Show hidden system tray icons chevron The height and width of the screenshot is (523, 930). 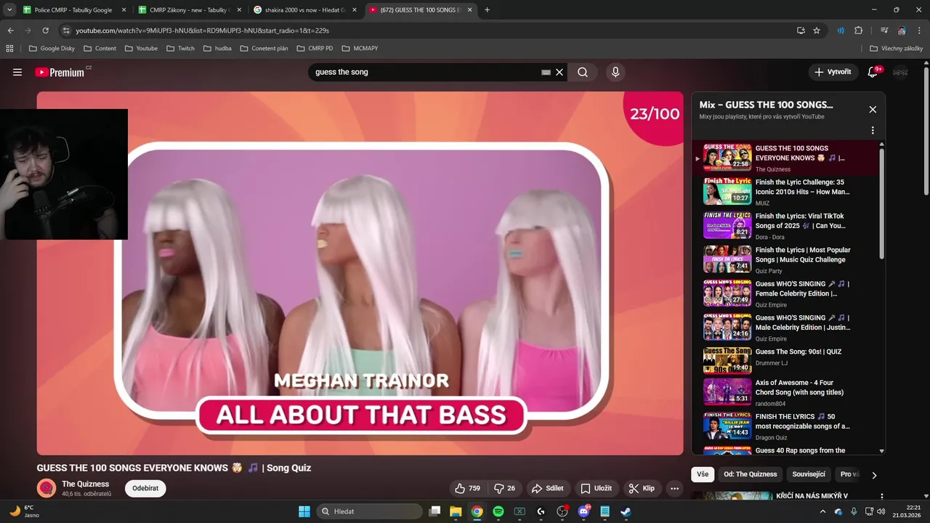pyautogui.click(x=822, y=511)
